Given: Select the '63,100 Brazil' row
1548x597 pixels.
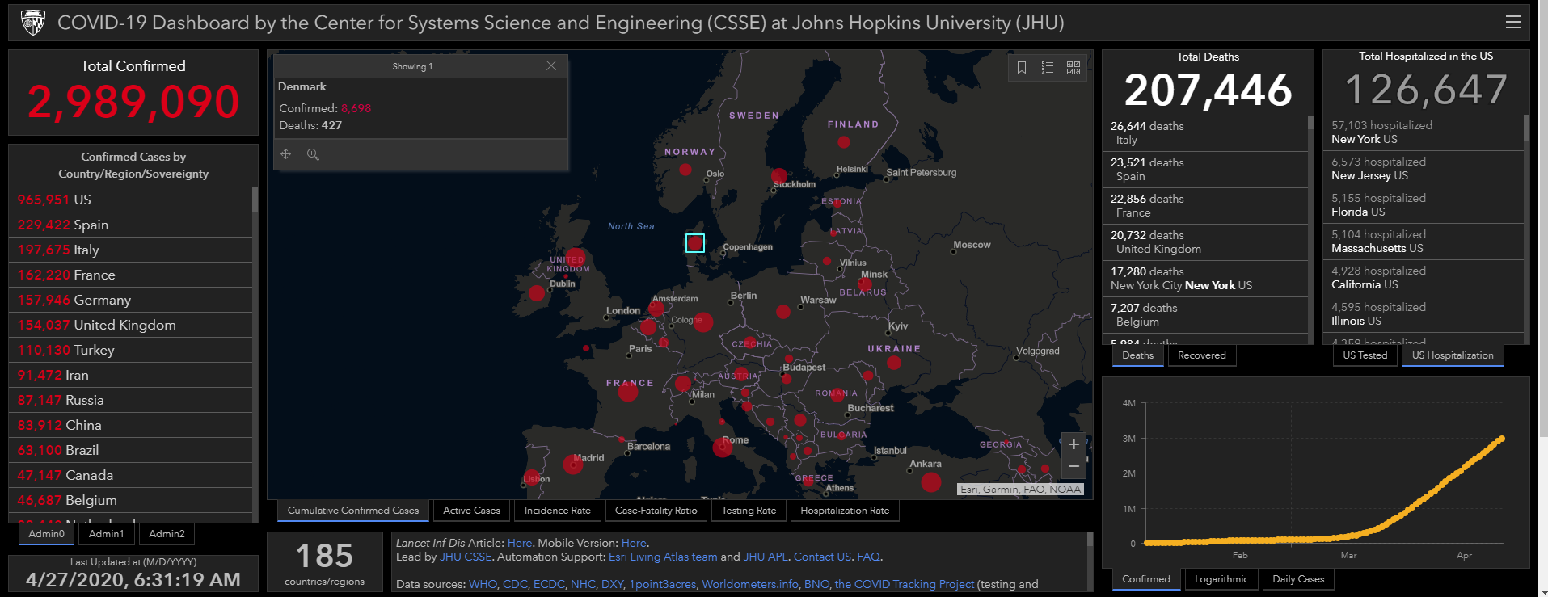Looking at the screenshot, I should pos(131,450).
